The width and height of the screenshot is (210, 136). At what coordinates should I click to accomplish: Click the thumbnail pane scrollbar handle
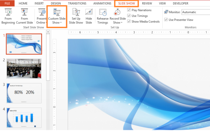[48, 57]
